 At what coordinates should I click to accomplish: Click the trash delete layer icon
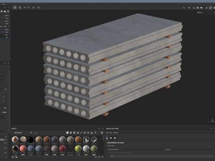(8, 12)
